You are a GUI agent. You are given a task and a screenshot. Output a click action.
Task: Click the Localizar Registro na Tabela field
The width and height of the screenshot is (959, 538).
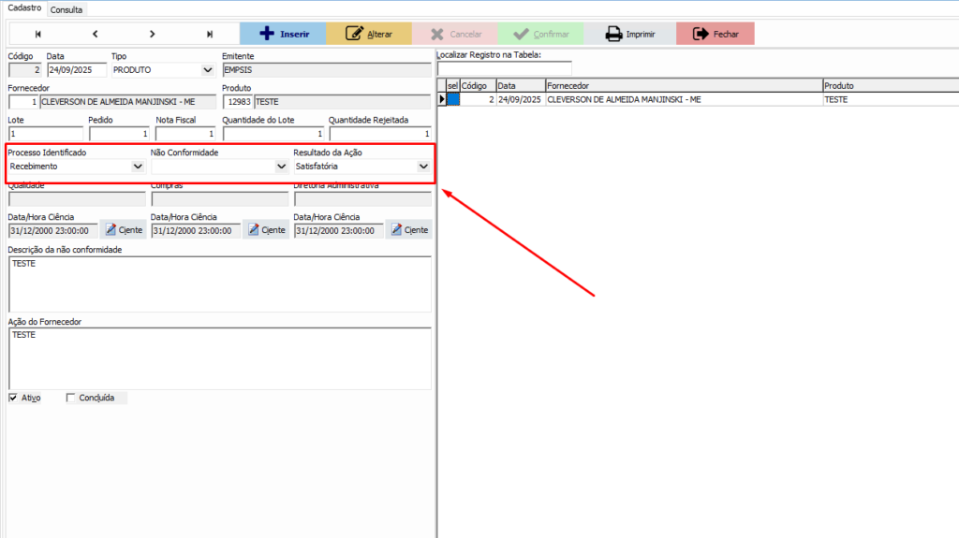point(491,68)
